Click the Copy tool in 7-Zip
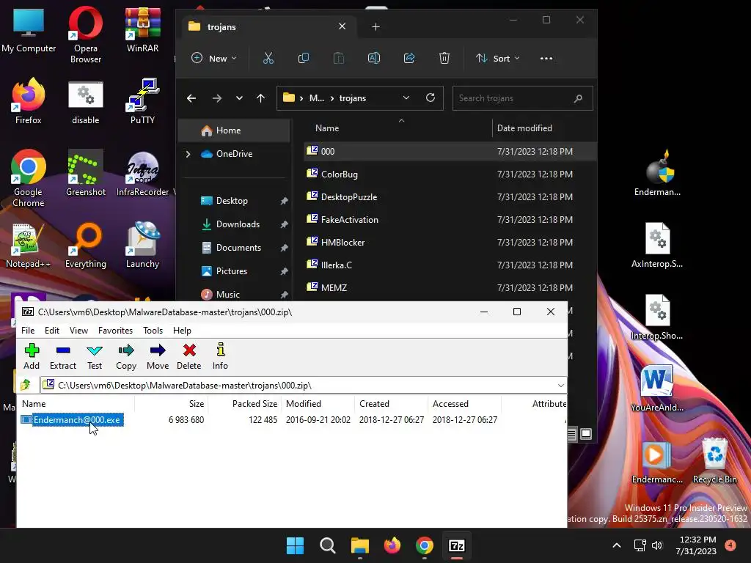The height and width of the screenshot is (563, 751). [126, 357]
